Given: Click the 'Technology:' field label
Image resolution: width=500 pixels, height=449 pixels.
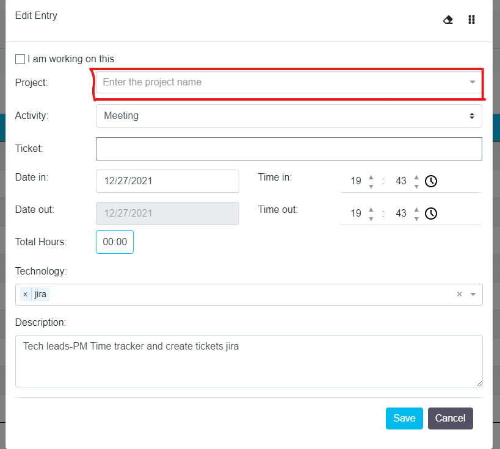Looking at the screenshot, I should [41, 271].
